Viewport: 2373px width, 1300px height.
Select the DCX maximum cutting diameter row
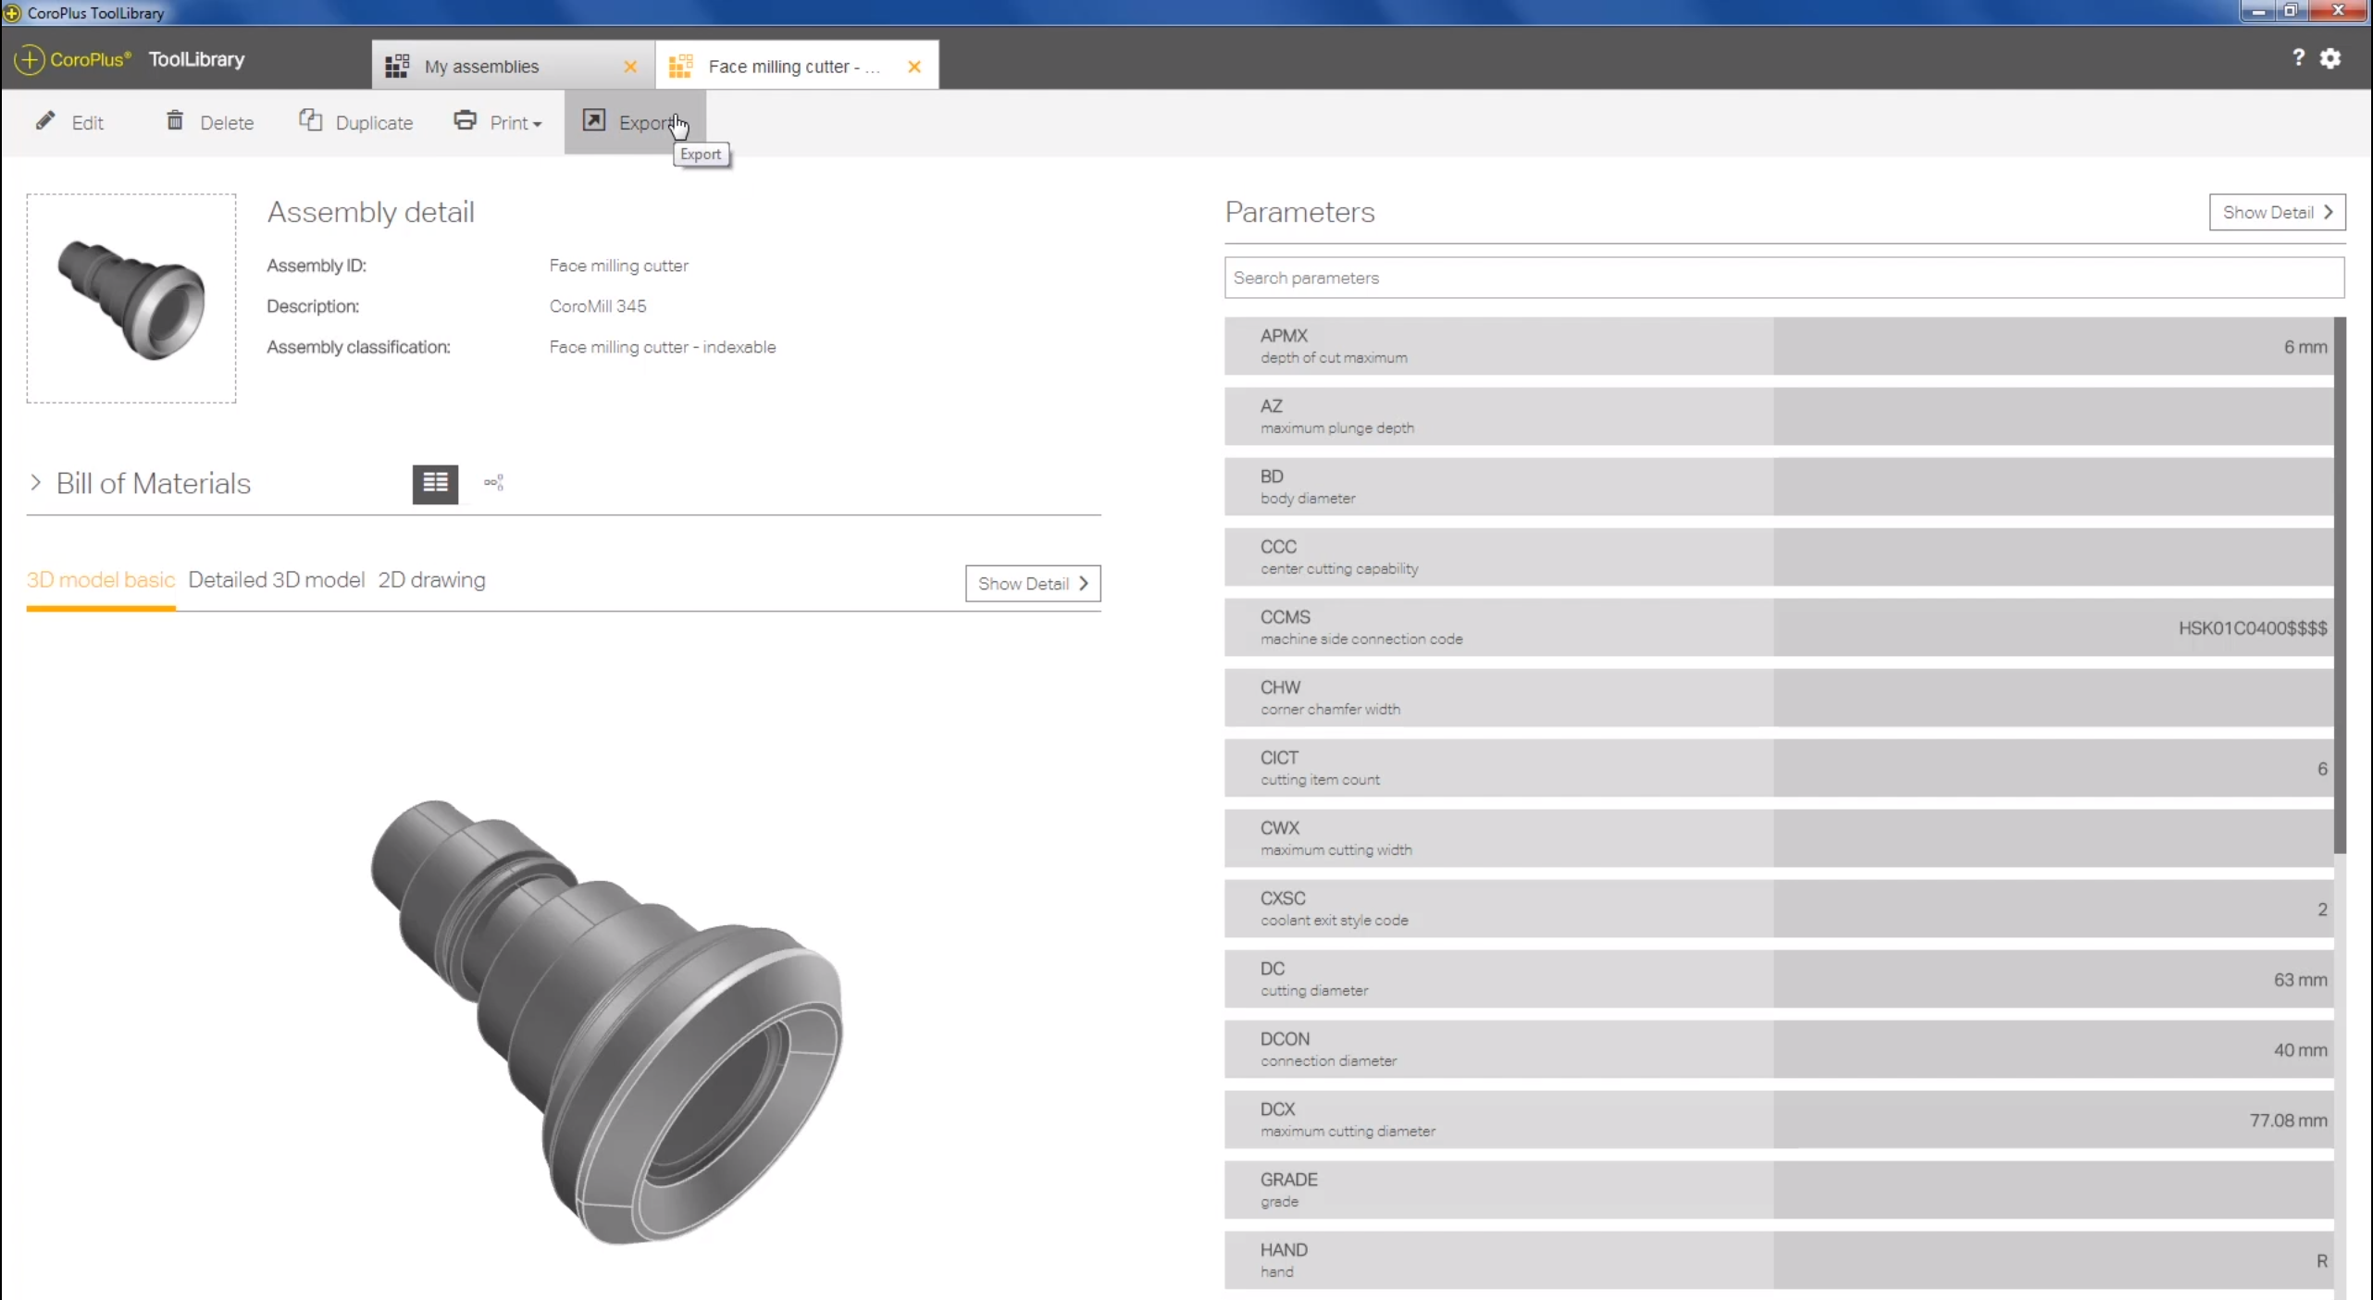[1778, 1120]
